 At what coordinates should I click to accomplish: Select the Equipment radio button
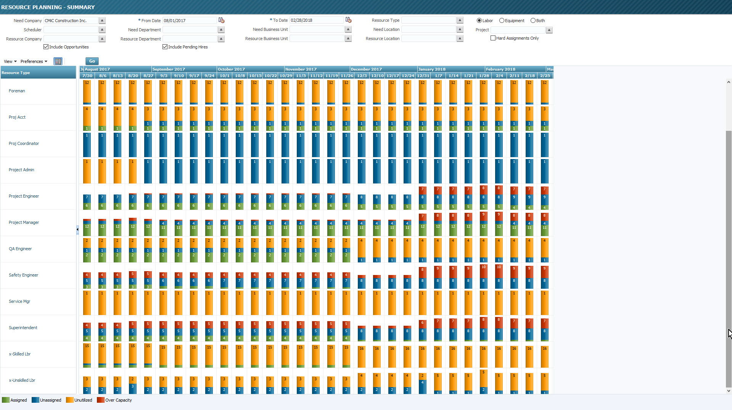[502, 21]
